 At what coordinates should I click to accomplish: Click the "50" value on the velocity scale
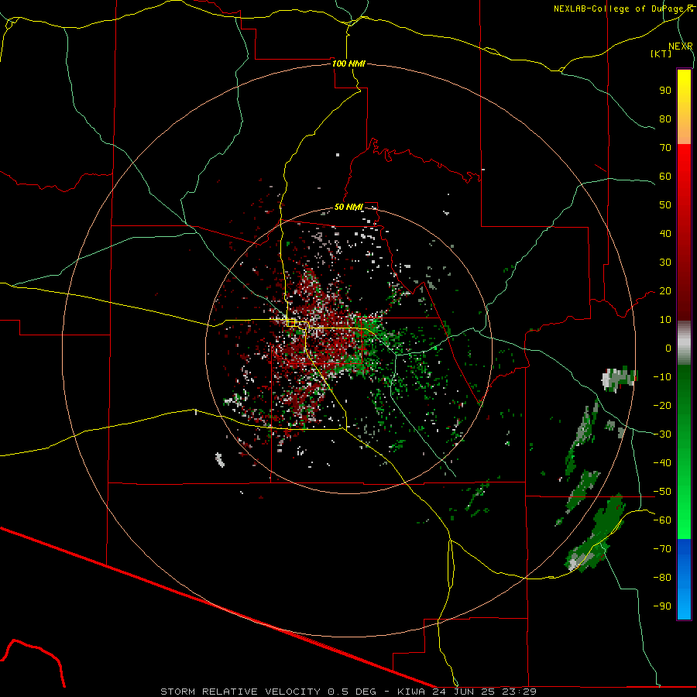pyautogui.click(x=665, y=205)
